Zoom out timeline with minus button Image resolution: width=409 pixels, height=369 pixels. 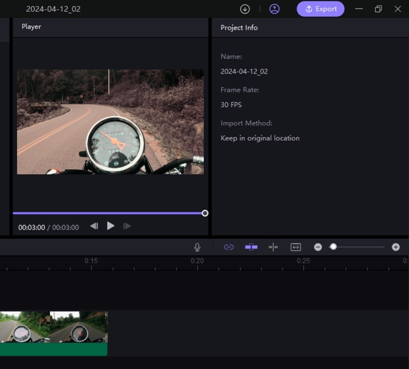(x=318, y=247)
